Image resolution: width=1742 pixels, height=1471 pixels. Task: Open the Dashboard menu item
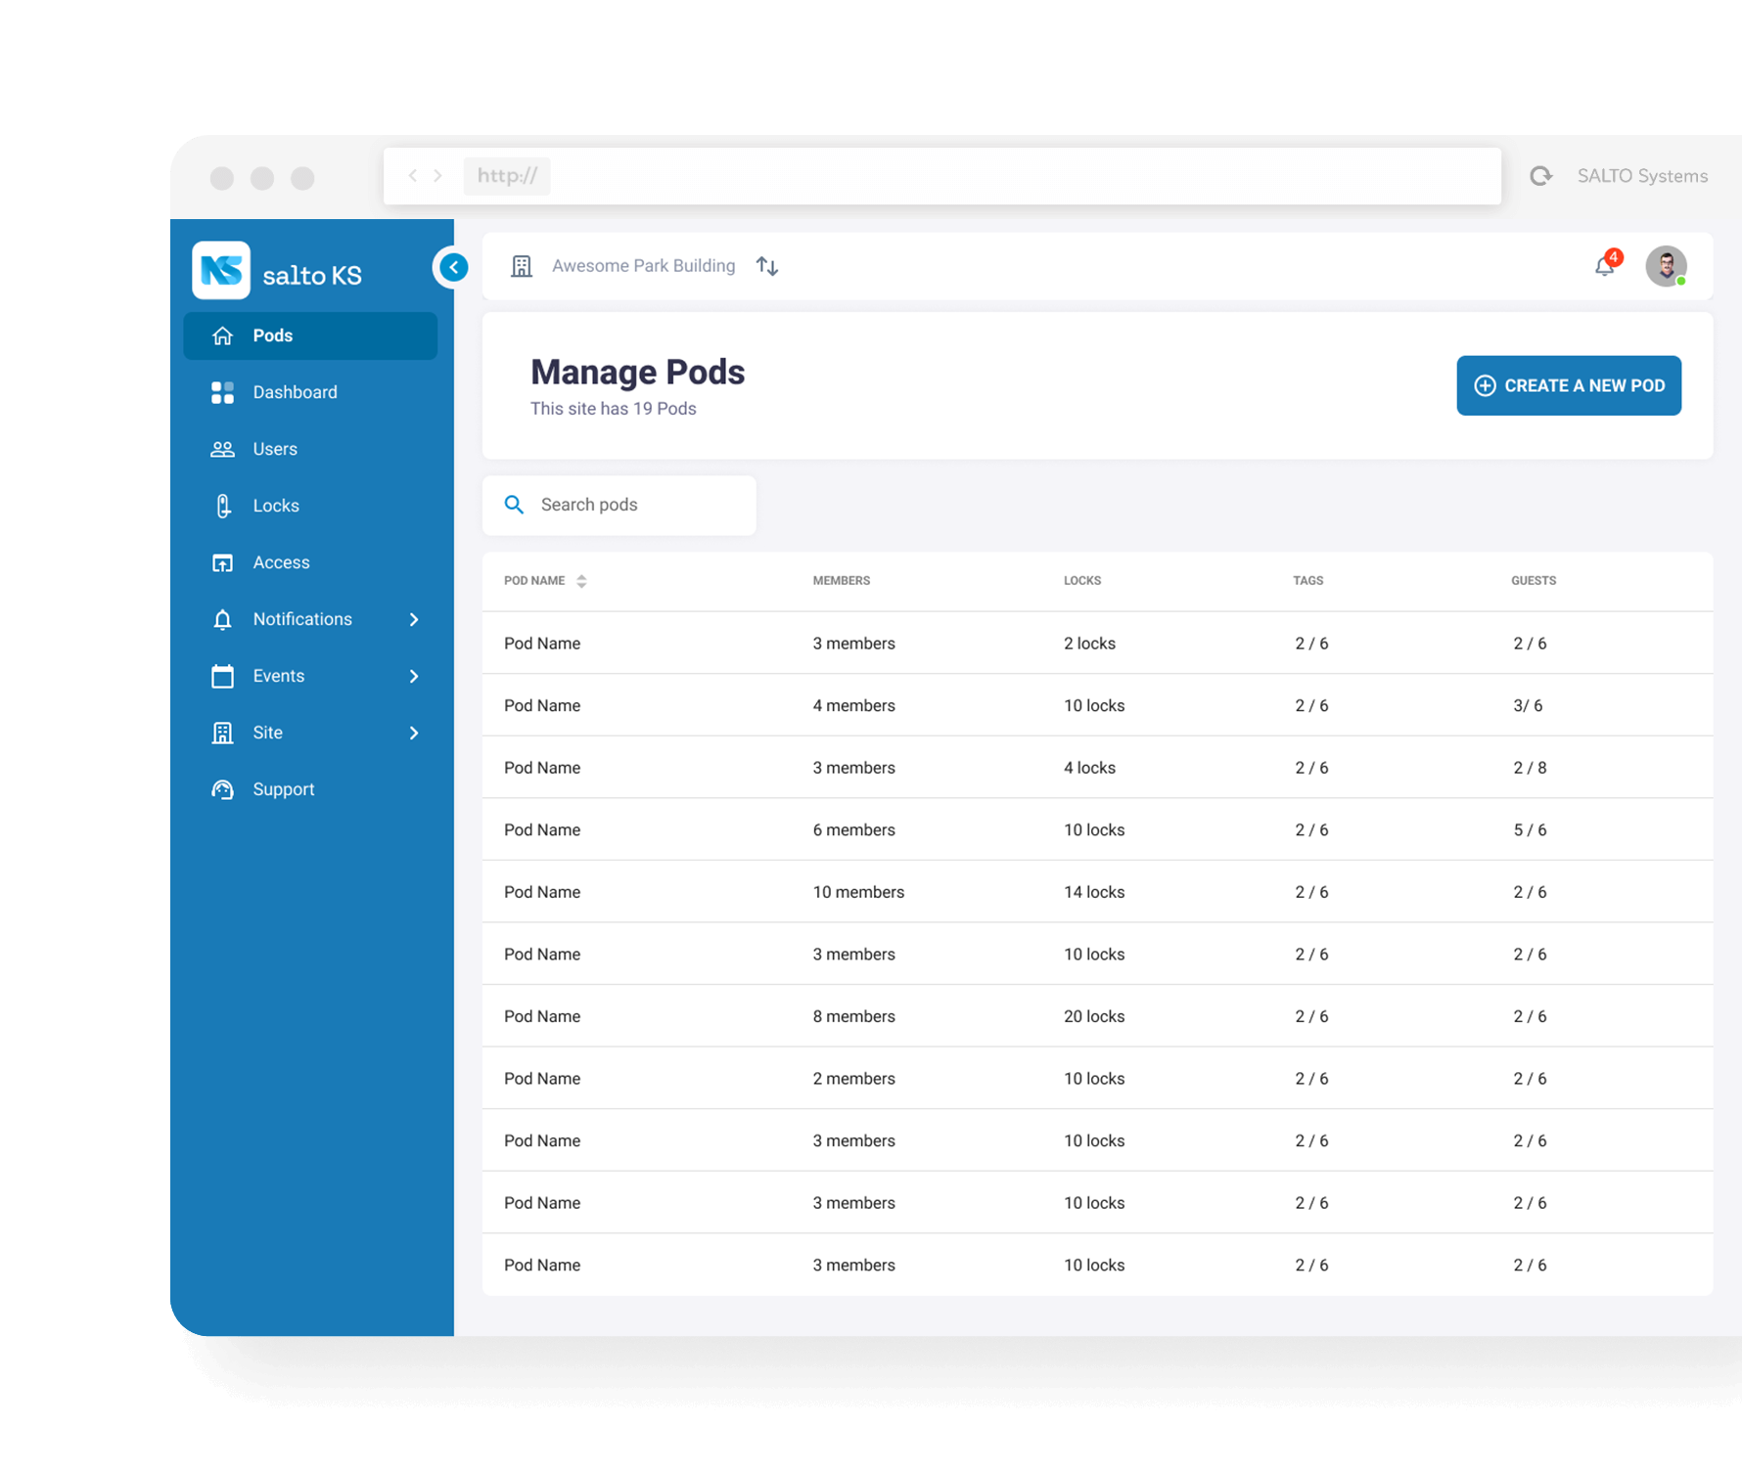[295, 392]
